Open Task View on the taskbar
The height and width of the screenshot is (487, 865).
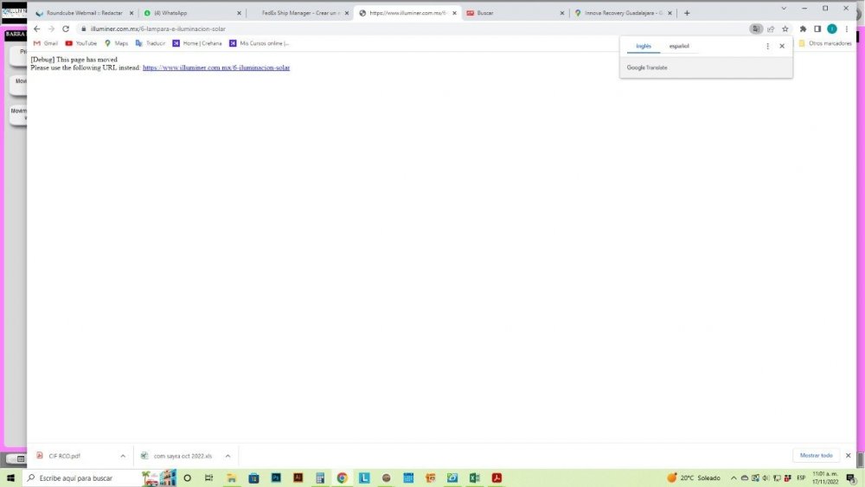(208, 478)
